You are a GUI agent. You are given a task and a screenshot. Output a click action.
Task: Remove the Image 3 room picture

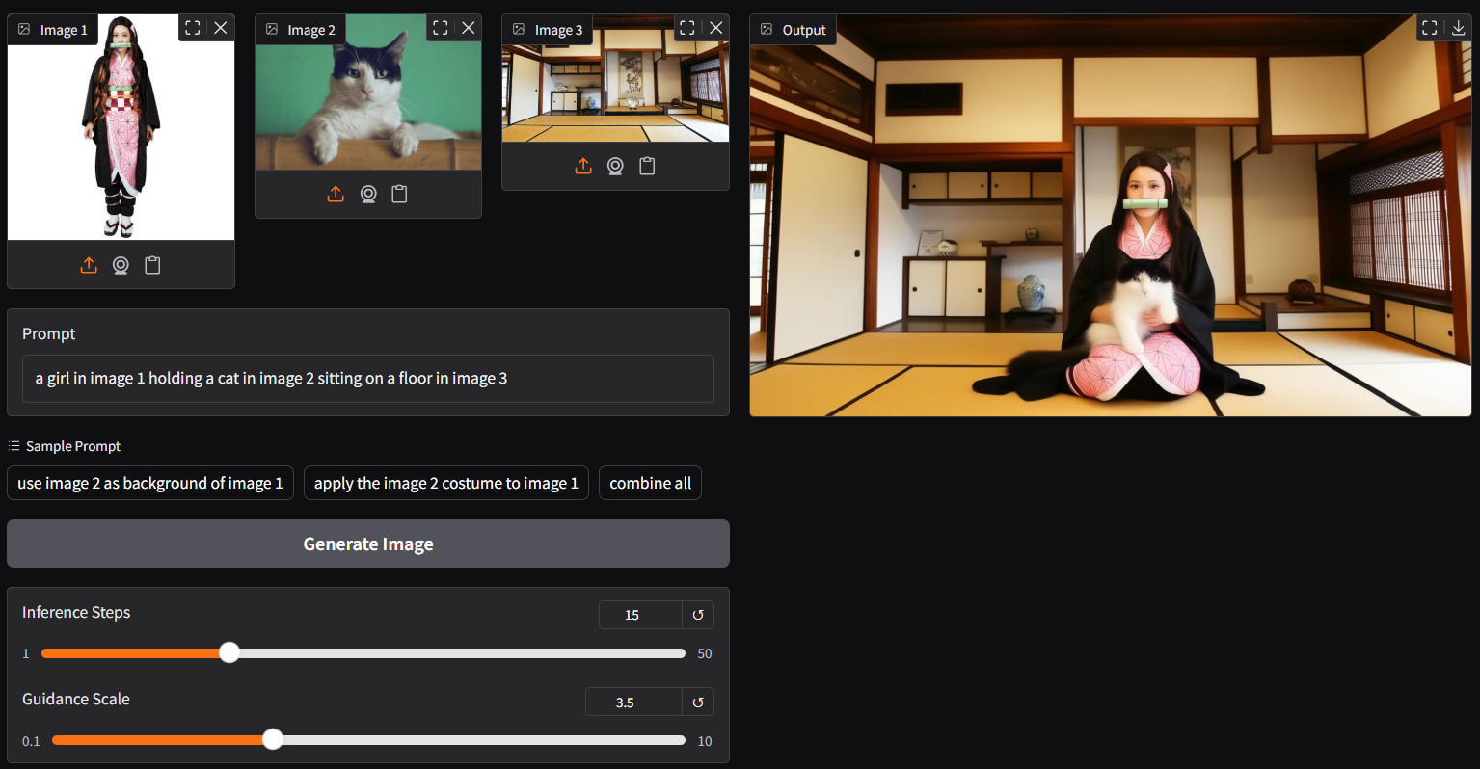(x=716, y=28)
